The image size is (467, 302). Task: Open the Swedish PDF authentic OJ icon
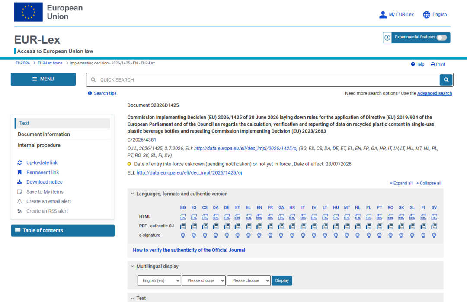pyautogui.click(x=434, y=226)
